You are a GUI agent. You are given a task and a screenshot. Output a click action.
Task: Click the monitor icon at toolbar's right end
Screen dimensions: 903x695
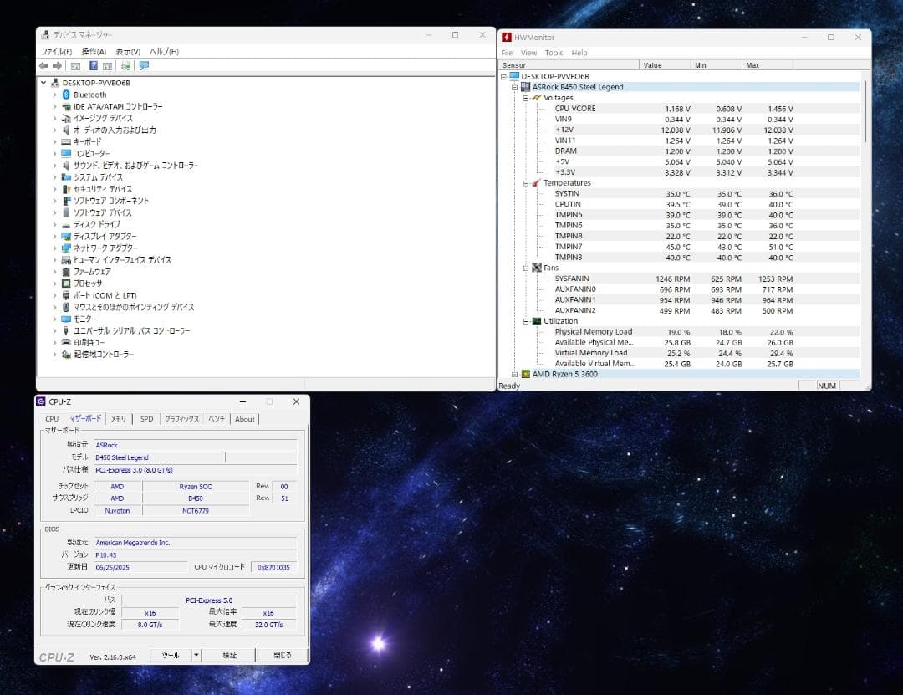[144, 66]
